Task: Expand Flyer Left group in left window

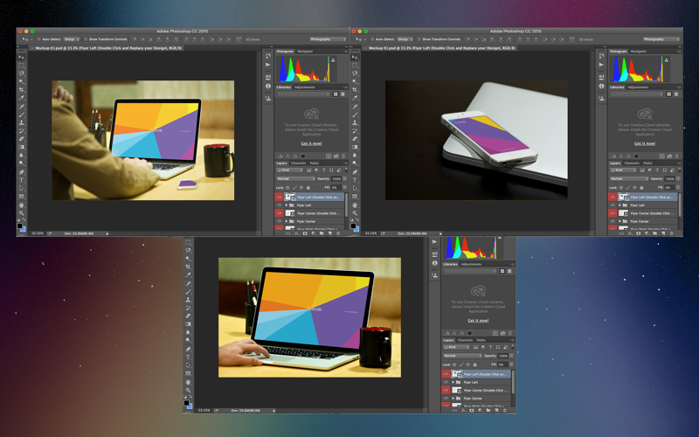Action: point(287,205)
